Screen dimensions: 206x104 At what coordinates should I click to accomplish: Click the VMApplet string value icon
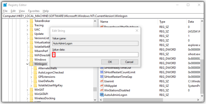(102, 86)
